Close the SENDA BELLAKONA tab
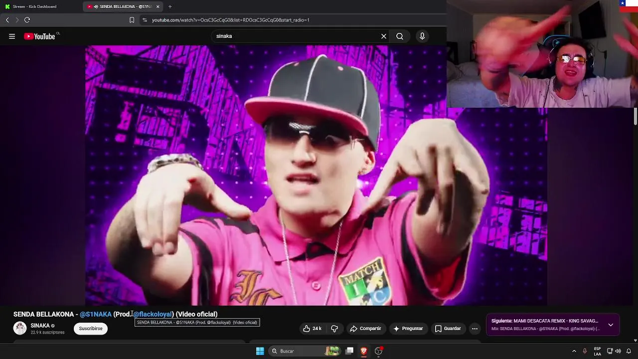The image size is (638, 359). point(158,6)
